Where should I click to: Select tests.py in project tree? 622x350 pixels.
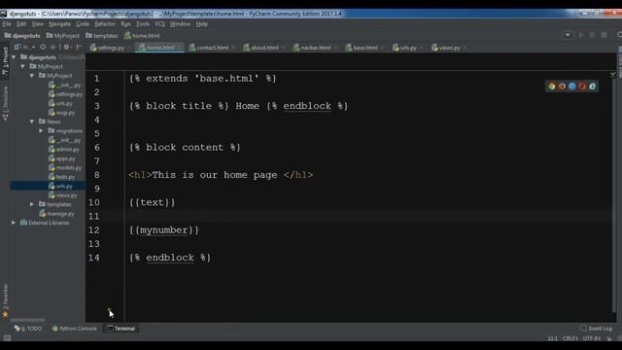pos(61,177)
